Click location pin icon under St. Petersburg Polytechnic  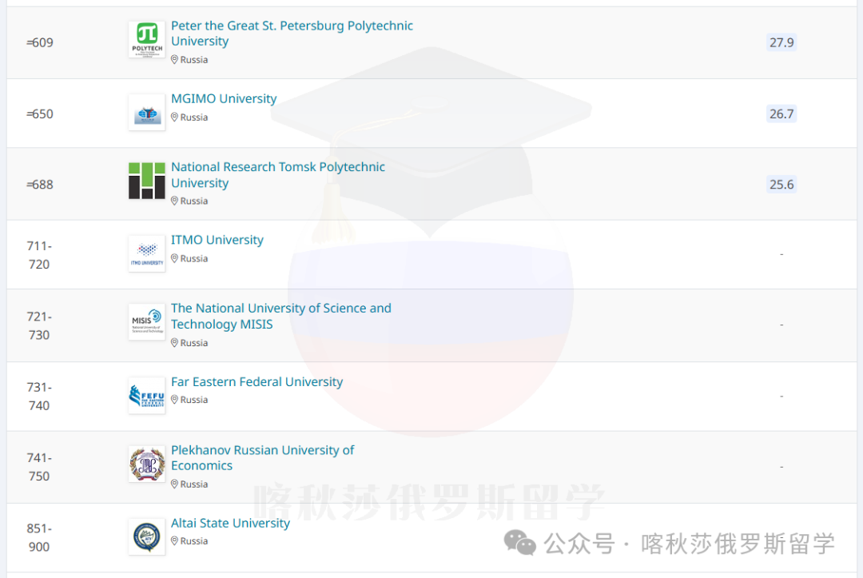click(174, 59)
